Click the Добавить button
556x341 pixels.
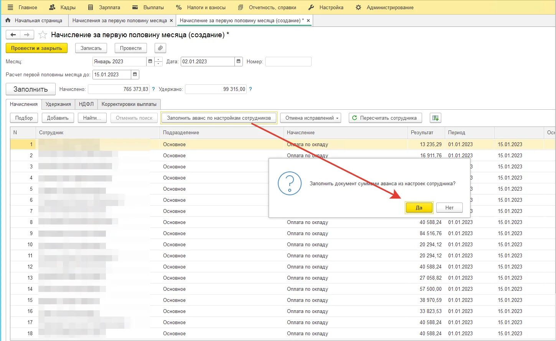pos(58,118)
